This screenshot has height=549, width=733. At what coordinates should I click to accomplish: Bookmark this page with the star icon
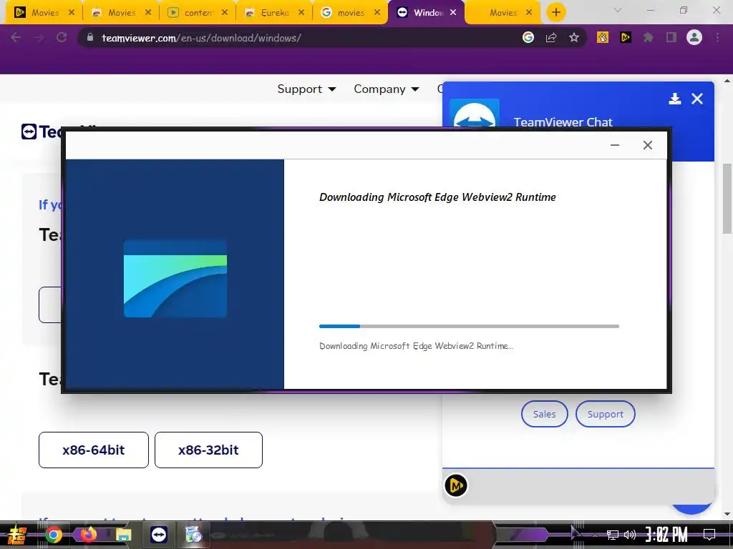tap(574, 38)
